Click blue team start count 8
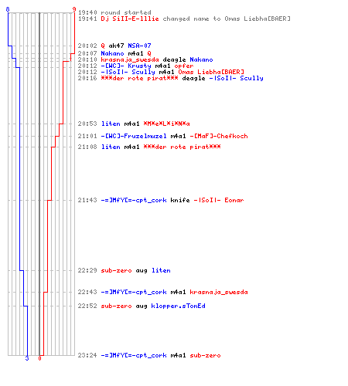Screen dimensions: 348x386 [x=8, y=9]
